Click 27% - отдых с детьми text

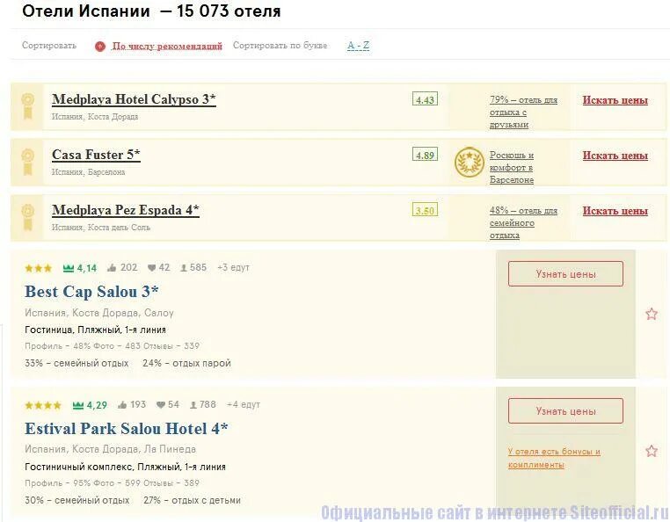pyautogui.click(x=192, y=500)
